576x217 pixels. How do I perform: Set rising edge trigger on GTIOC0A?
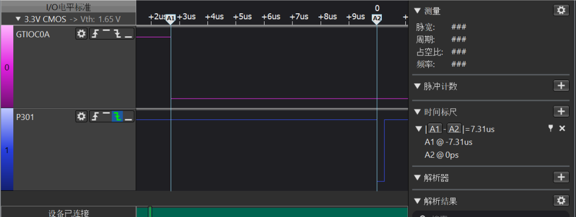coord(95,34)
